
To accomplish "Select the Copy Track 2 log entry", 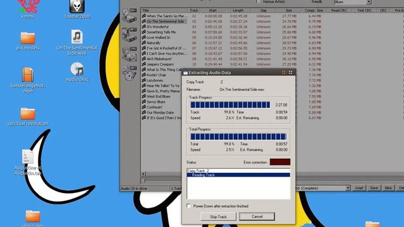I will [x=239, y=171].
